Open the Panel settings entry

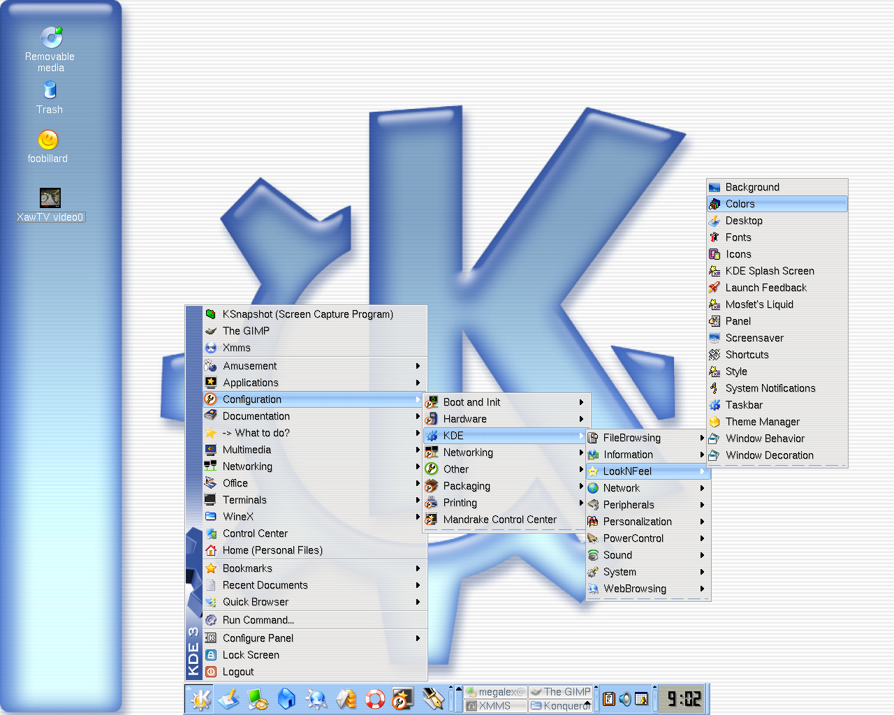pyautogui.click(x=777, y=321)
